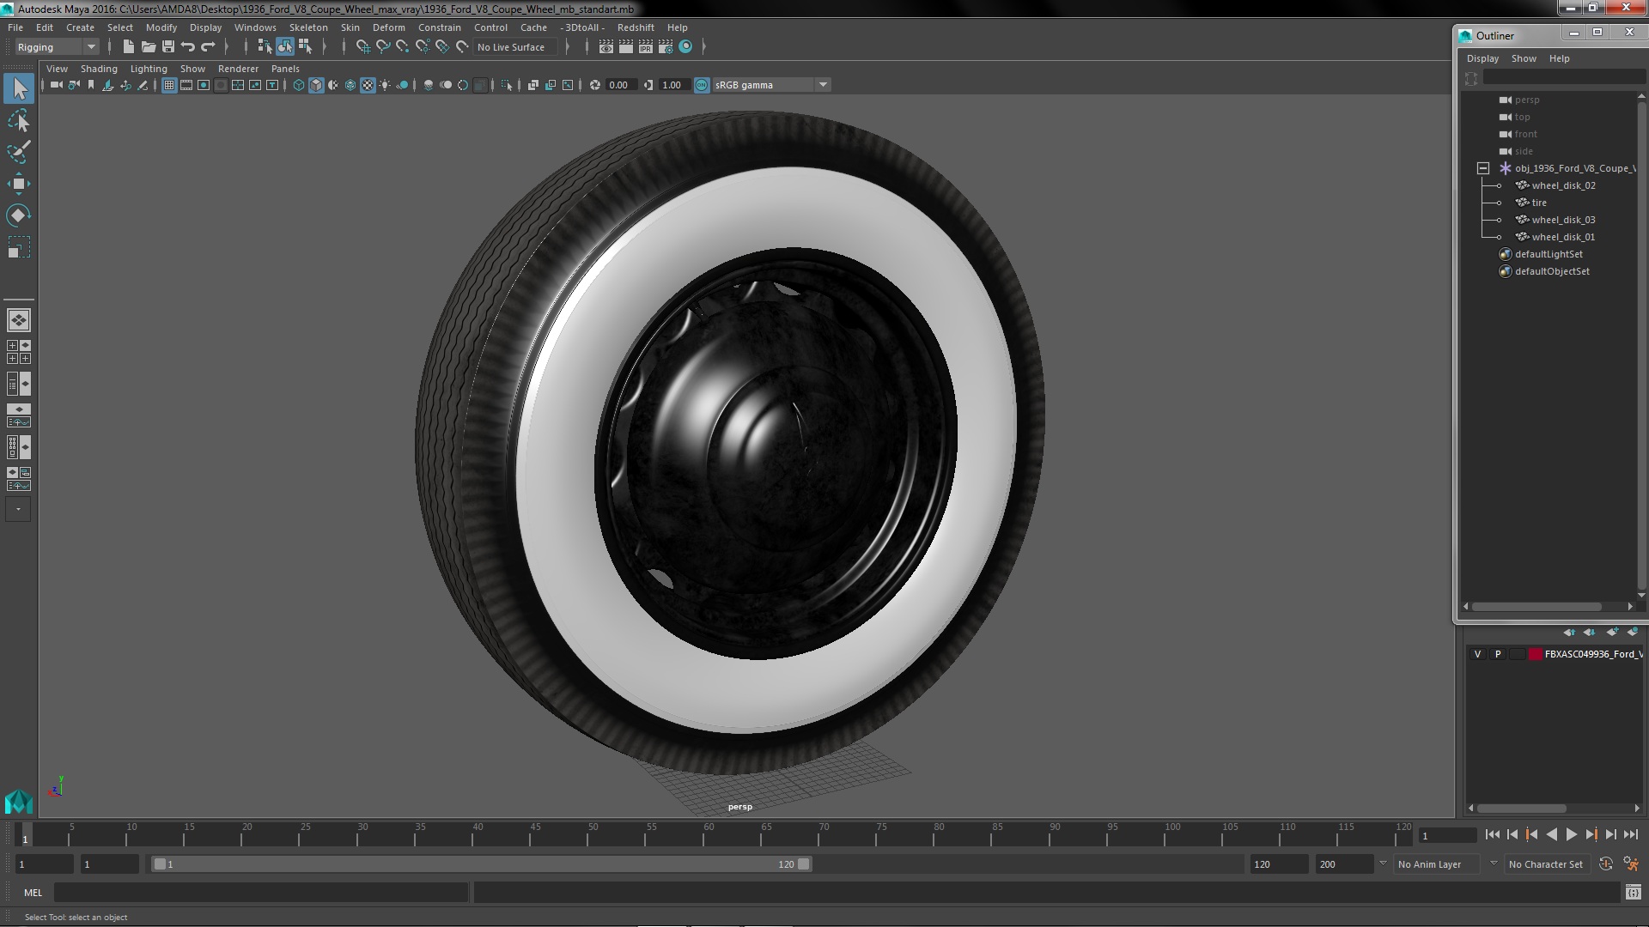The image size is (1649, 927).
Task: Select wheel_disk_03 in the Outliner
Action: [1563, 220]
